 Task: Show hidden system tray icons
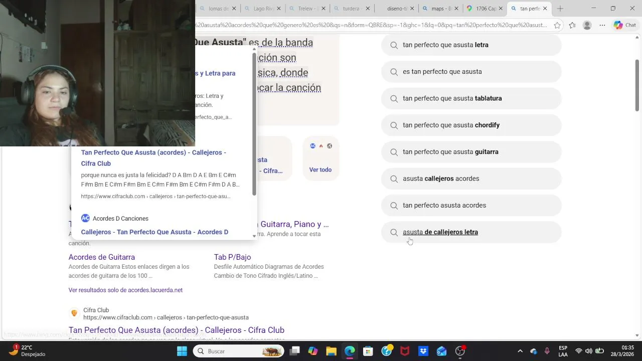[520, 351]
